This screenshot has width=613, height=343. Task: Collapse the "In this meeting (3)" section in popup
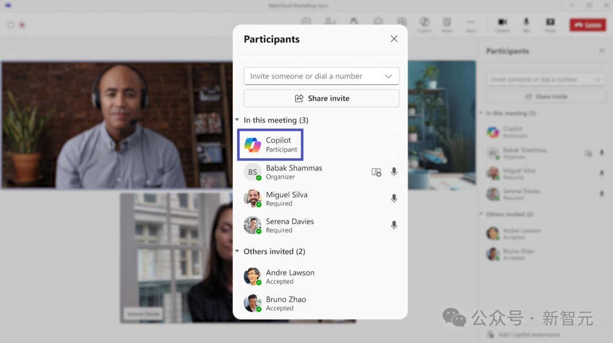(237, 120)
